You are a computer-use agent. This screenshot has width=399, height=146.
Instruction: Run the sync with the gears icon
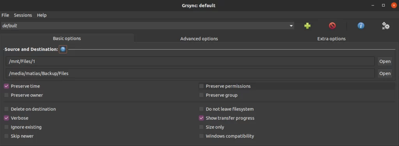pyautogui.click(x=385, y=26)
